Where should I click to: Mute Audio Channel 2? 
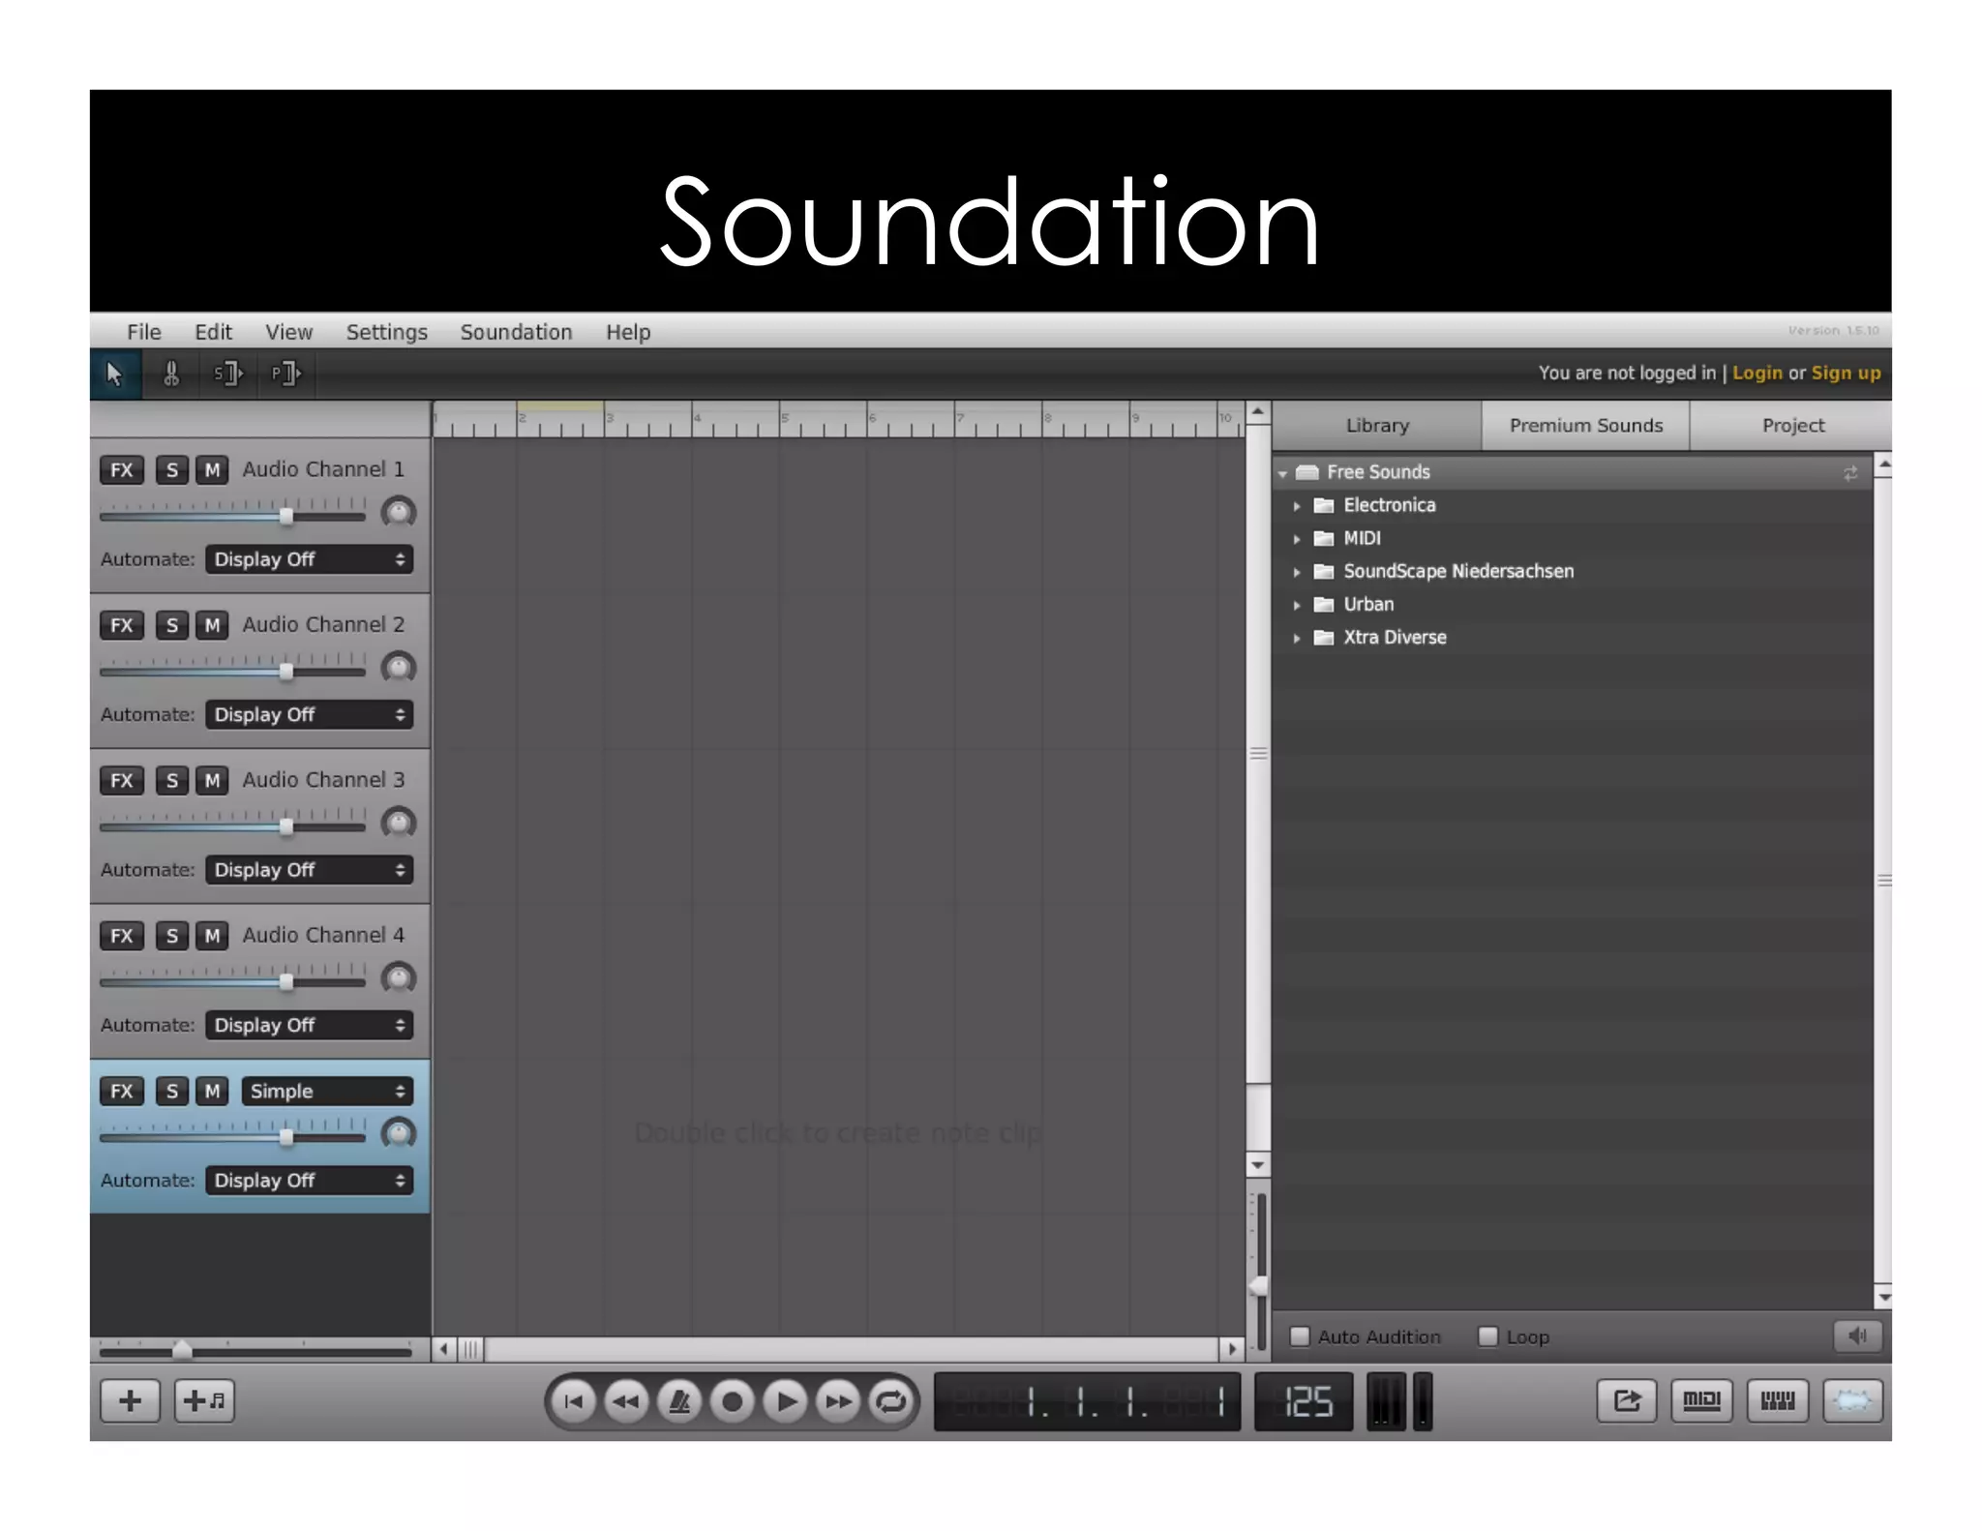coord(212,625)
